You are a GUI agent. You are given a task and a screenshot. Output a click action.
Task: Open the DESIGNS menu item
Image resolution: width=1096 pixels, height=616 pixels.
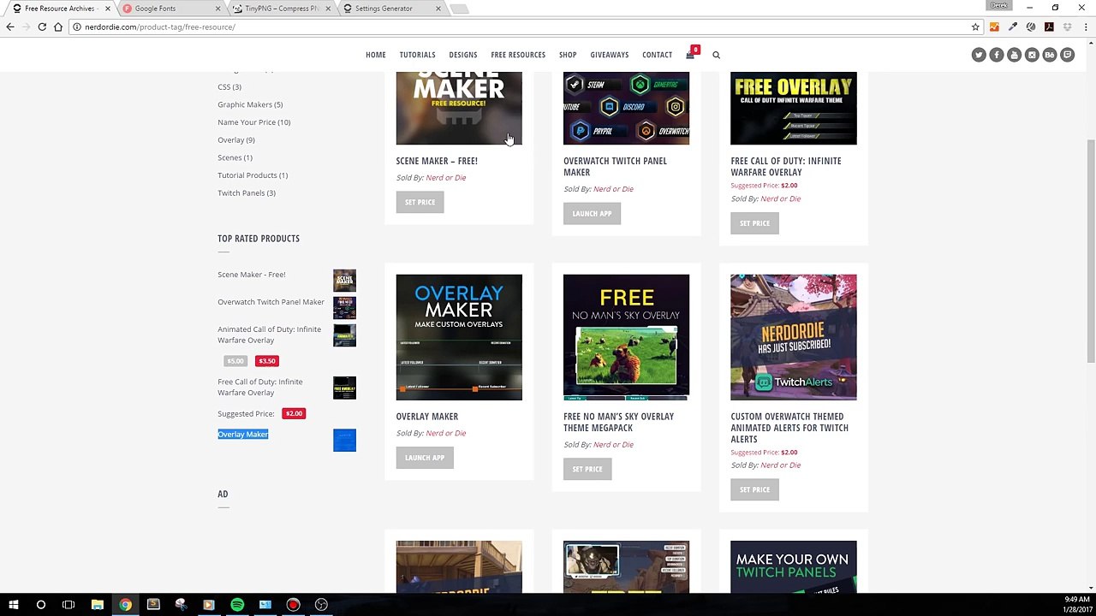point(463,55)
